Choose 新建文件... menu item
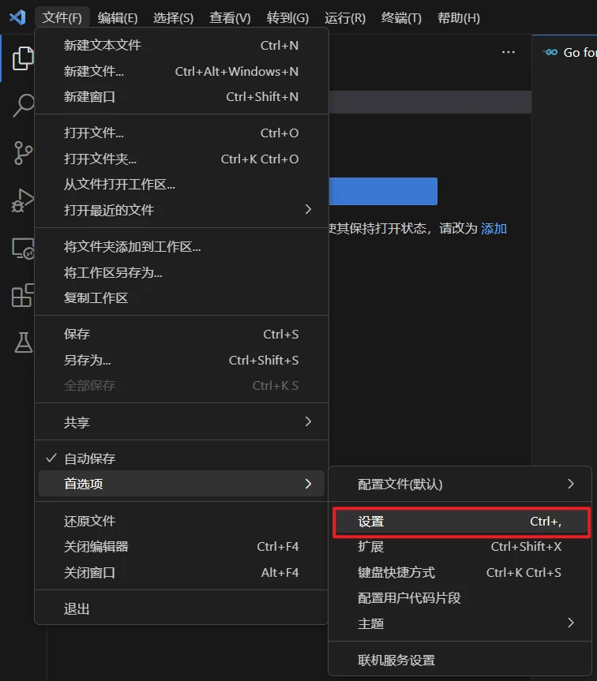 (x=182, y=71)
